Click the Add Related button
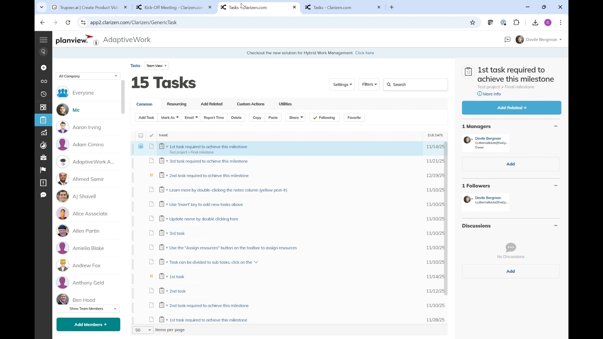This screenshot has height=339, width=603. (511, 108)
